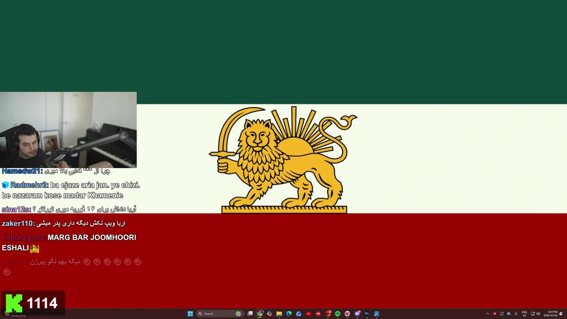567x319 pixels.
Task: Open the Outlook mail taskbar icon
Action: pyautogui.click(x=299, y=314)
